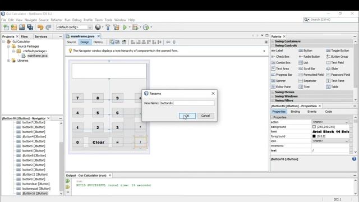Click the globe browser icon in toolbar
This screenshot has height=202, width=359.
click(x=98, y=27)
